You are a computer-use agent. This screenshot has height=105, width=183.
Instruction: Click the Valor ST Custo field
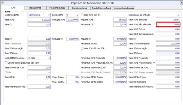(x=168, y=53)
